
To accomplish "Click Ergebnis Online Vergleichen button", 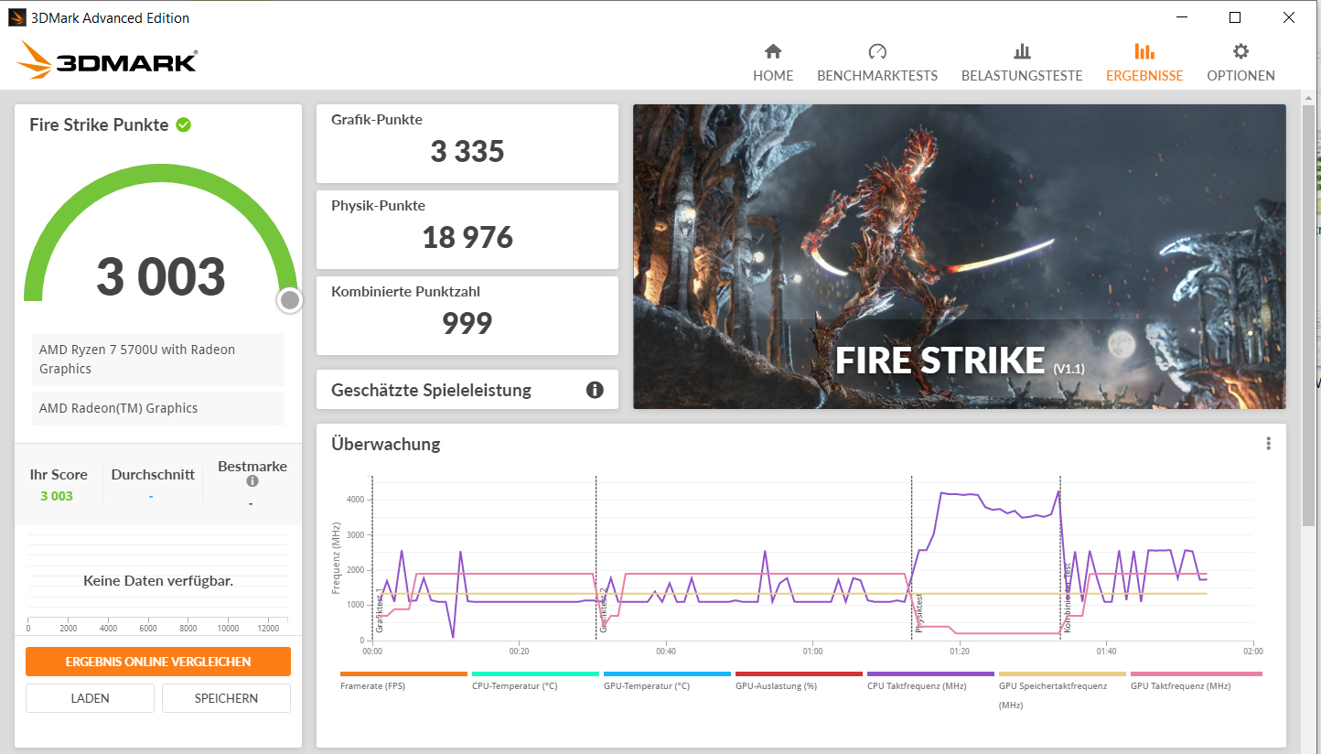I will point(158,662).
